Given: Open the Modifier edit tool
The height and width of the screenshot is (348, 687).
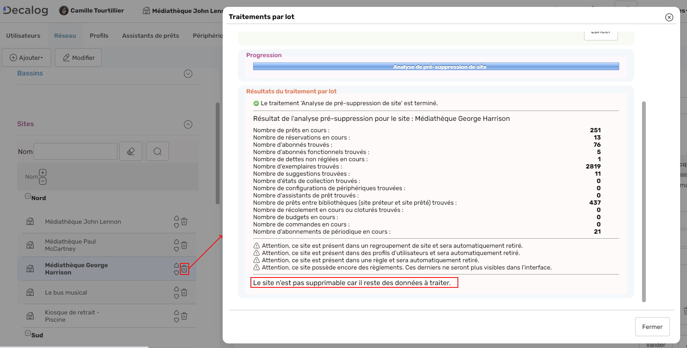Looking at the screenshot, I should pyautogui.click(x=78, y=58).
